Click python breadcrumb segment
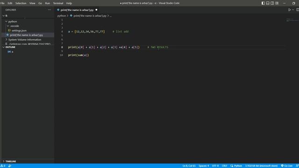This screenshot has height=168, width=299. pyautogui.click(x=62, y=16)
